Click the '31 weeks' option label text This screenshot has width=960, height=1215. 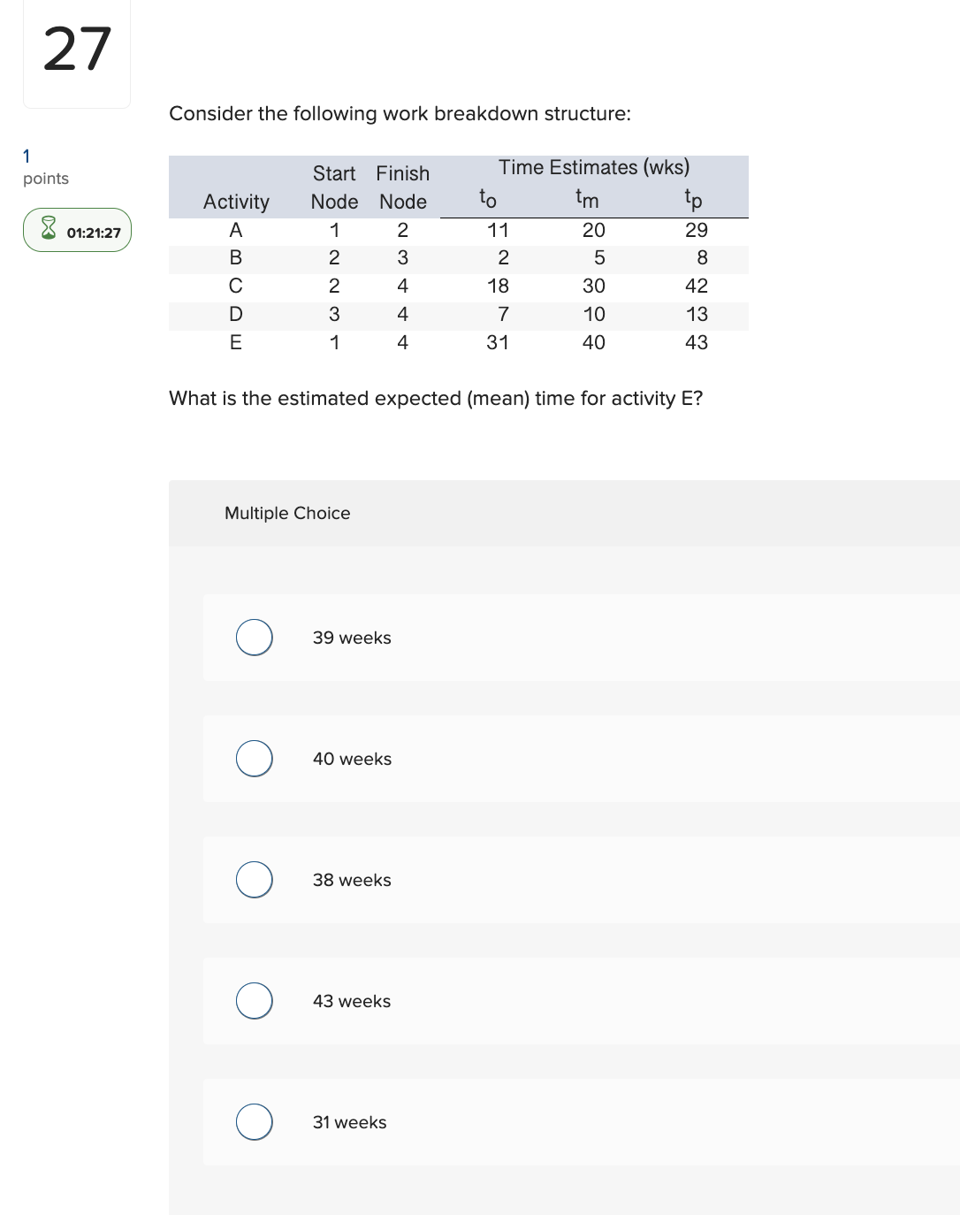tap(349, 1121)
